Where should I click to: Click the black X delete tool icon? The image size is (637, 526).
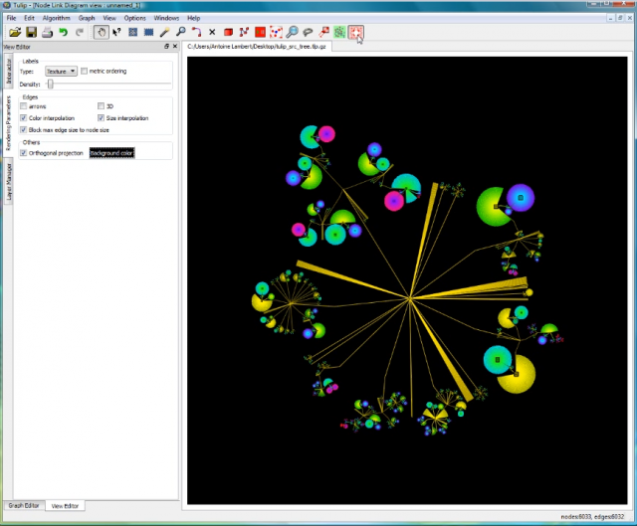click(x=212, y=33)
